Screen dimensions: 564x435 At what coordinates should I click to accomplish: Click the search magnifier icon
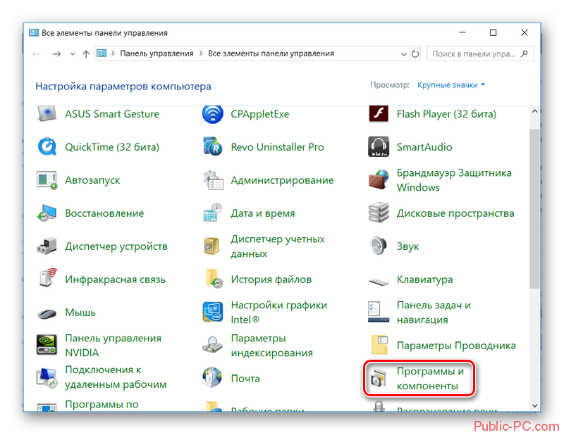[525, 54]
